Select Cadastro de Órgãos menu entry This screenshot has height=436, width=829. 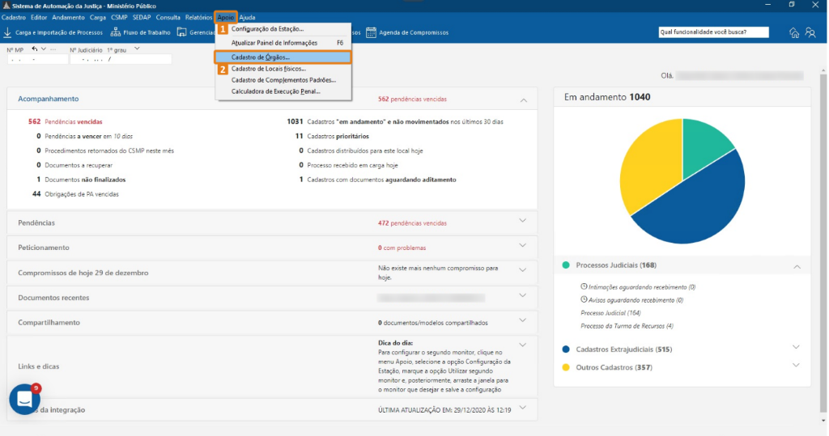click(283, 57)
